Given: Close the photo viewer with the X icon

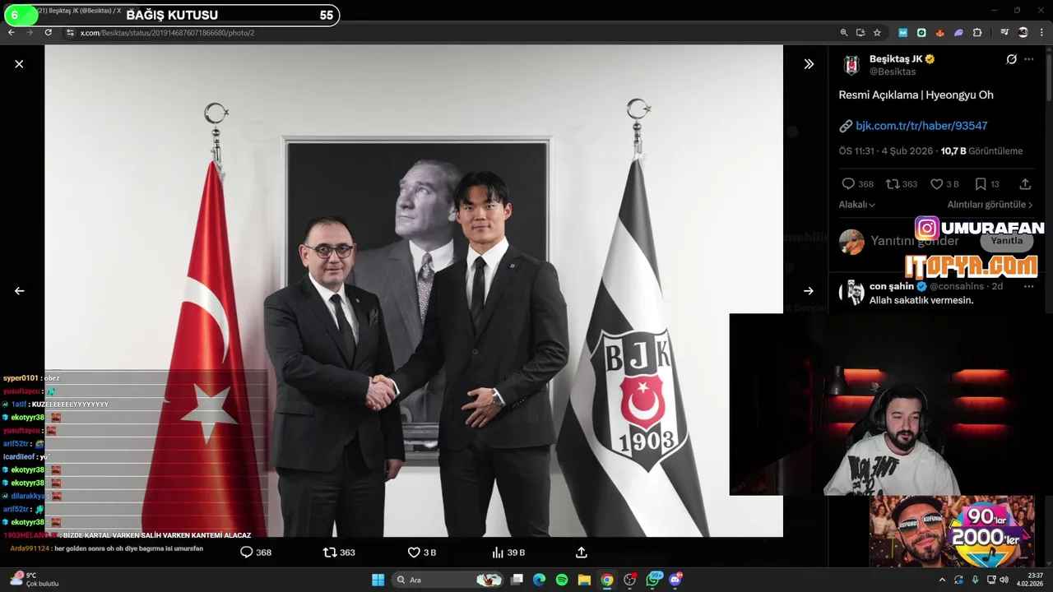Looking at the screenshot, I should [19, 64].
